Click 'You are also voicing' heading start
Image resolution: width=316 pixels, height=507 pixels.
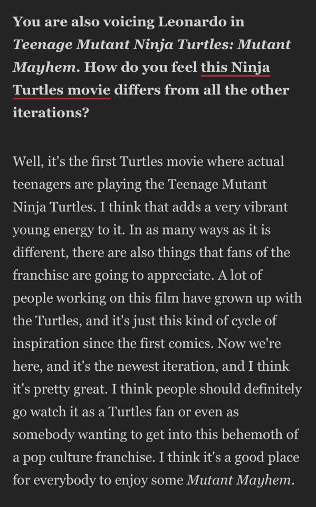tap(84, 22)
